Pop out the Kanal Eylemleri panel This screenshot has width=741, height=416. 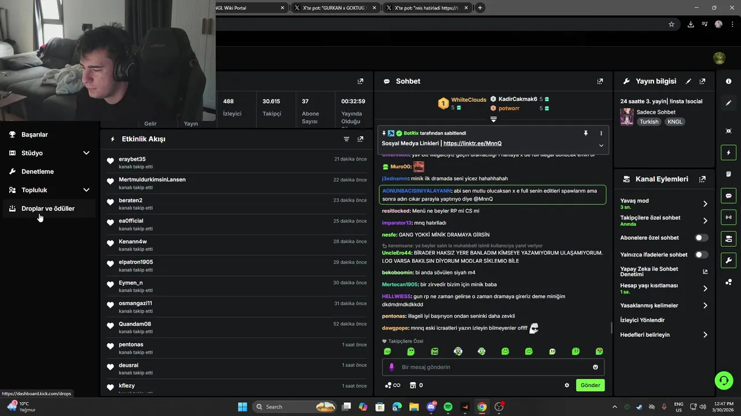pos(702,179)
